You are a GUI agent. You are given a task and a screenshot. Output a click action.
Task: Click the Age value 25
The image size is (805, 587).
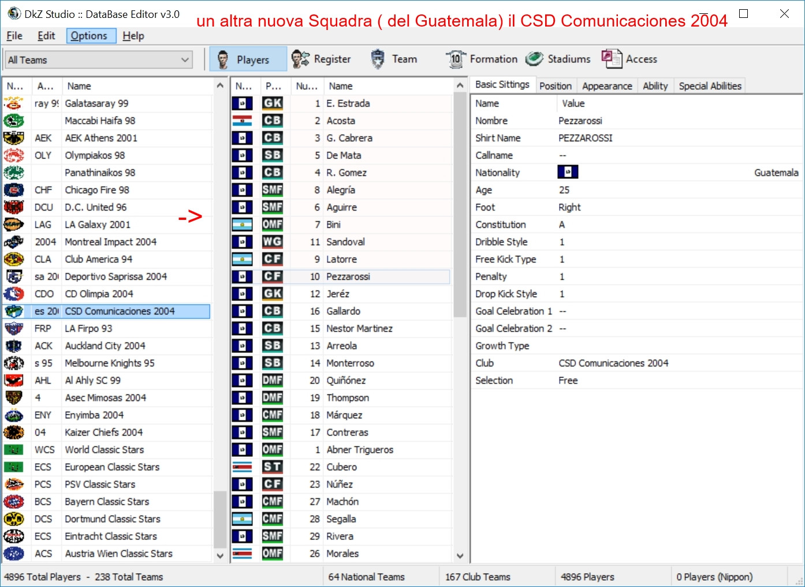click(x=564, y=190)
